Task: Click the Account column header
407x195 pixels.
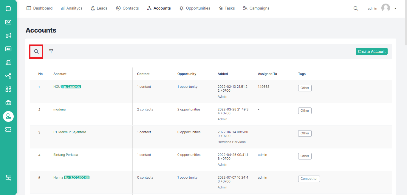Action: pos(60,74)
